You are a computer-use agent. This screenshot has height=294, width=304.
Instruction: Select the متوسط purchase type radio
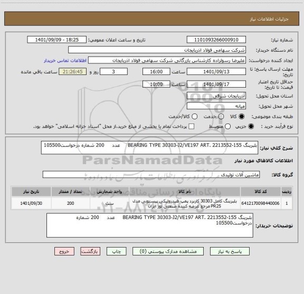coord(227,127)
